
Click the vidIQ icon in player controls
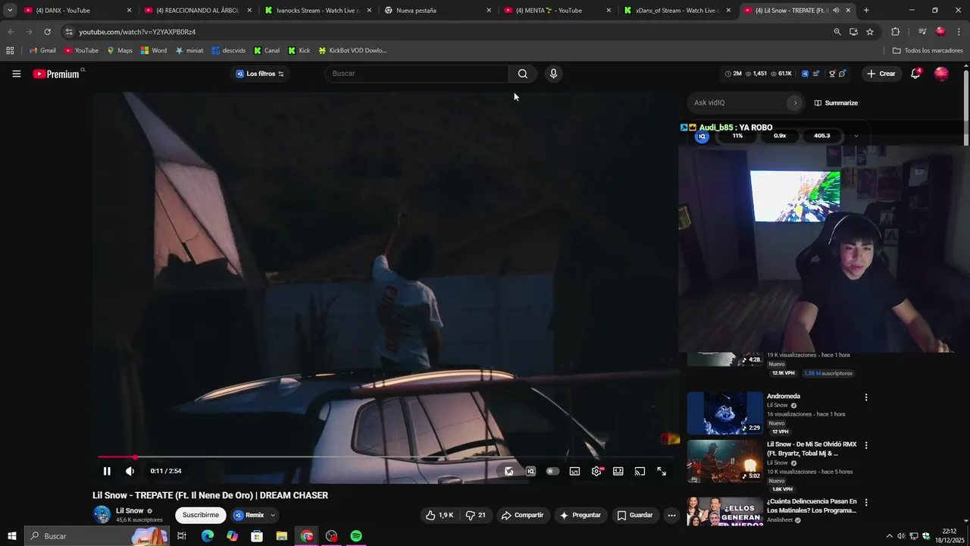530,471
